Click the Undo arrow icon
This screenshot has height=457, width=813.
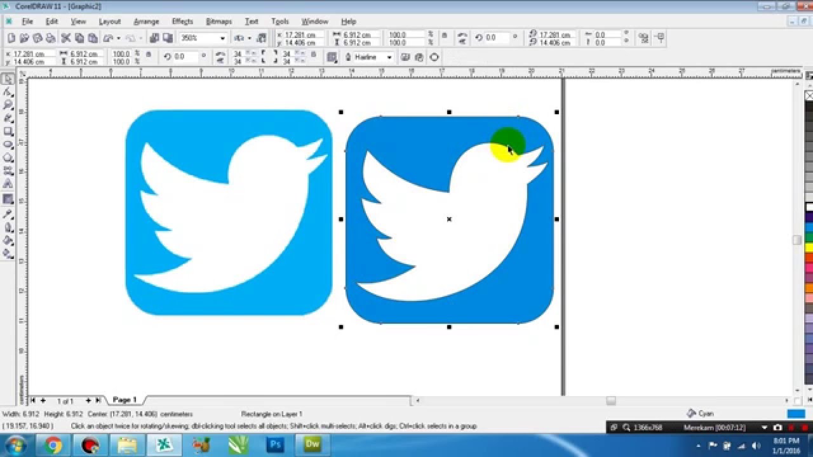click(109, 38)
